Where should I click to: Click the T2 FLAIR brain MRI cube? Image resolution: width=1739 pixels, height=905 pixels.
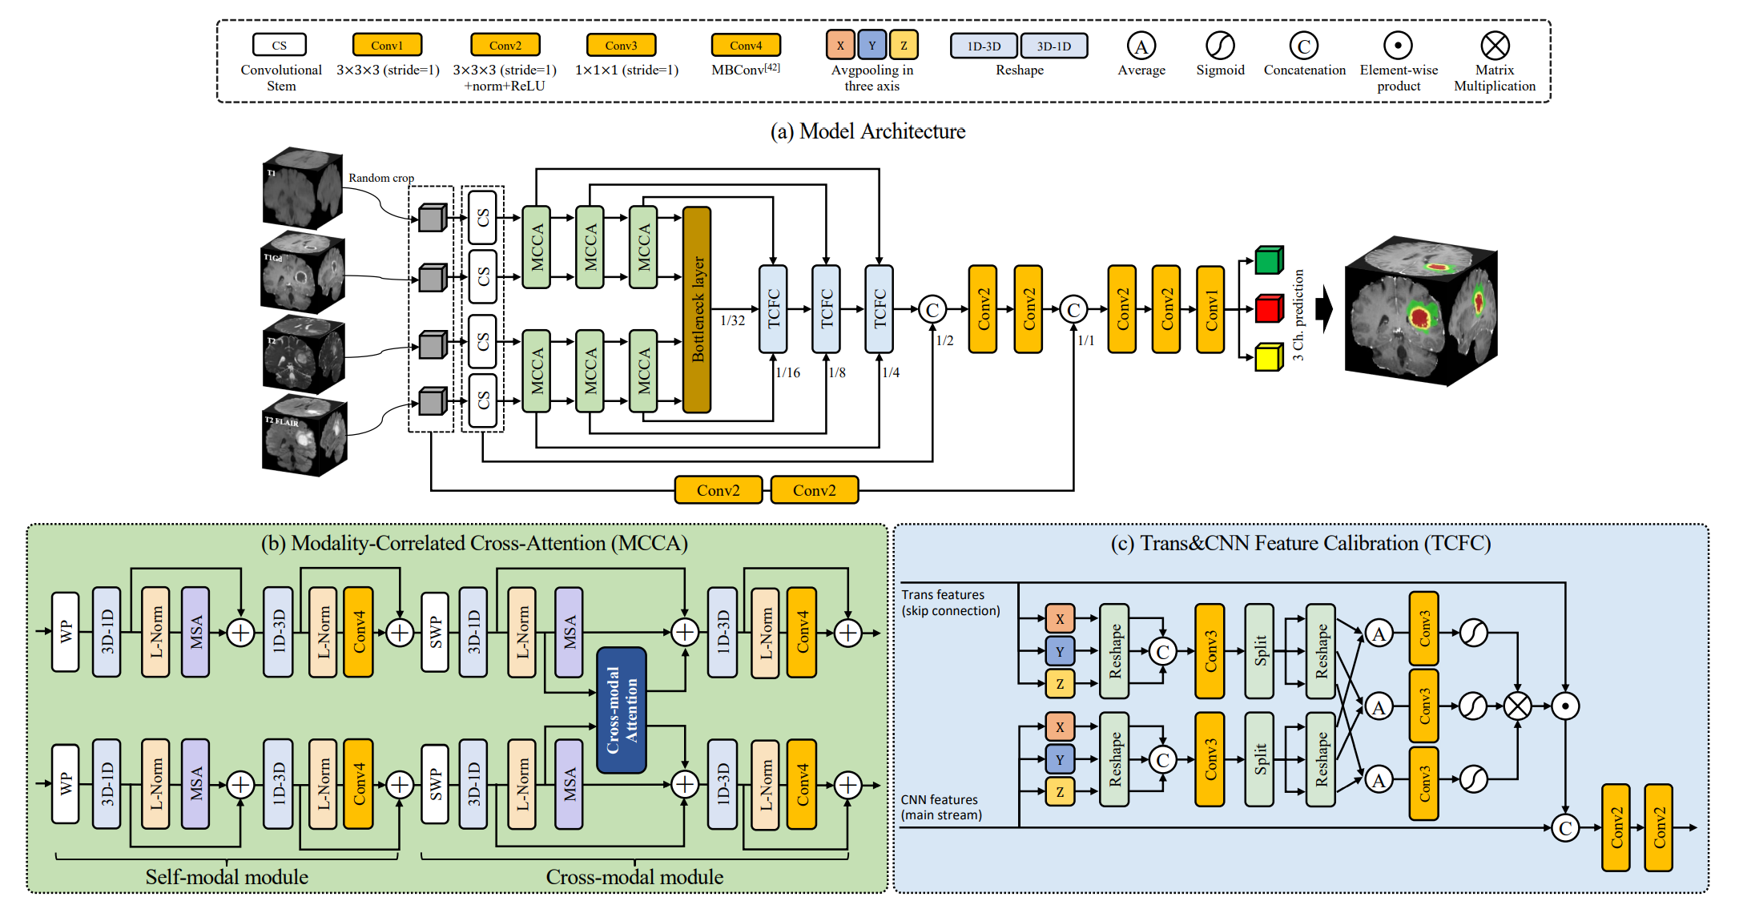click(304, 435)
